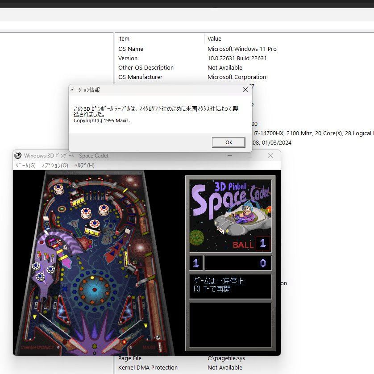Select the OS Manufacturer row
The height and width of the screenshot is (374, 374).
click(x=245, y=77)
